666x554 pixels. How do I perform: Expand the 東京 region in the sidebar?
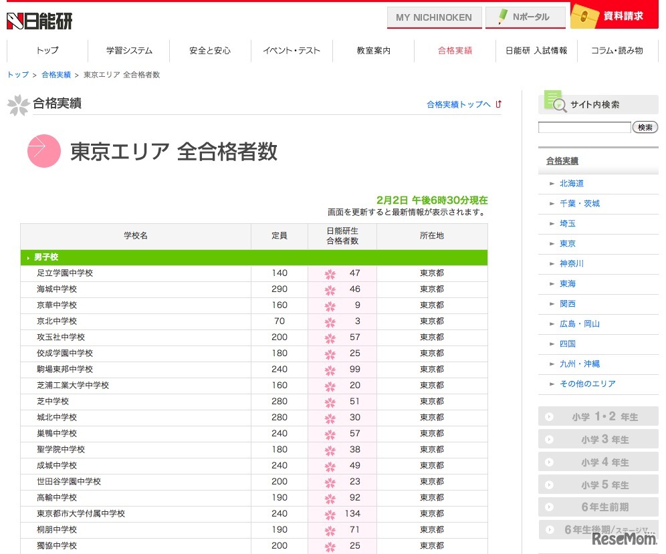569,243
